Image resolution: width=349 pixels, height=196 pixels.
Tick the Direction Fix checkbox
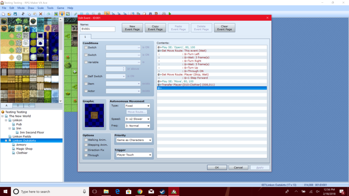[86, 150]
